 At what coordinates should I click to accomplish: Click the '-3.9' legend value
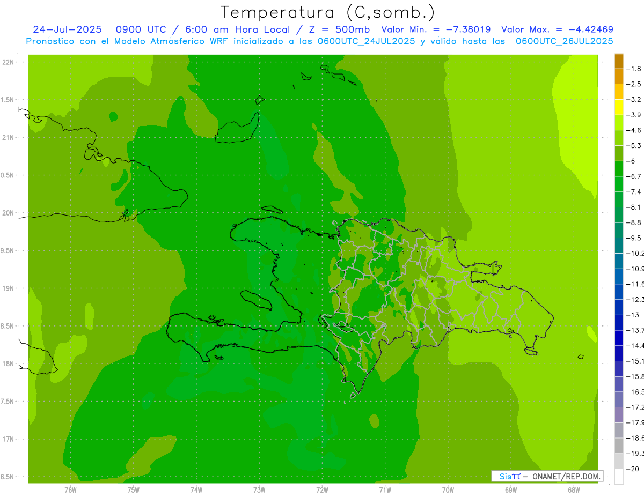[634, 115]
